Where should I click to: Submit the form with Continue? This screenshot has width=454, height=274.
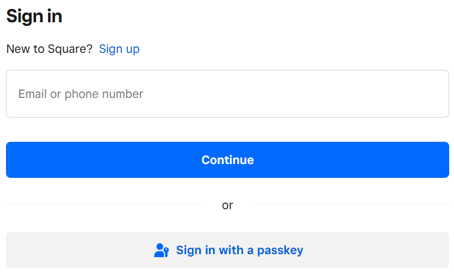pos(228,160)
